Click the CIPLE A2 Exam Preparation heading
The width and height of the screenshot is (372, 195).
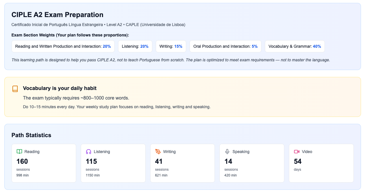[x=57, y=15]
